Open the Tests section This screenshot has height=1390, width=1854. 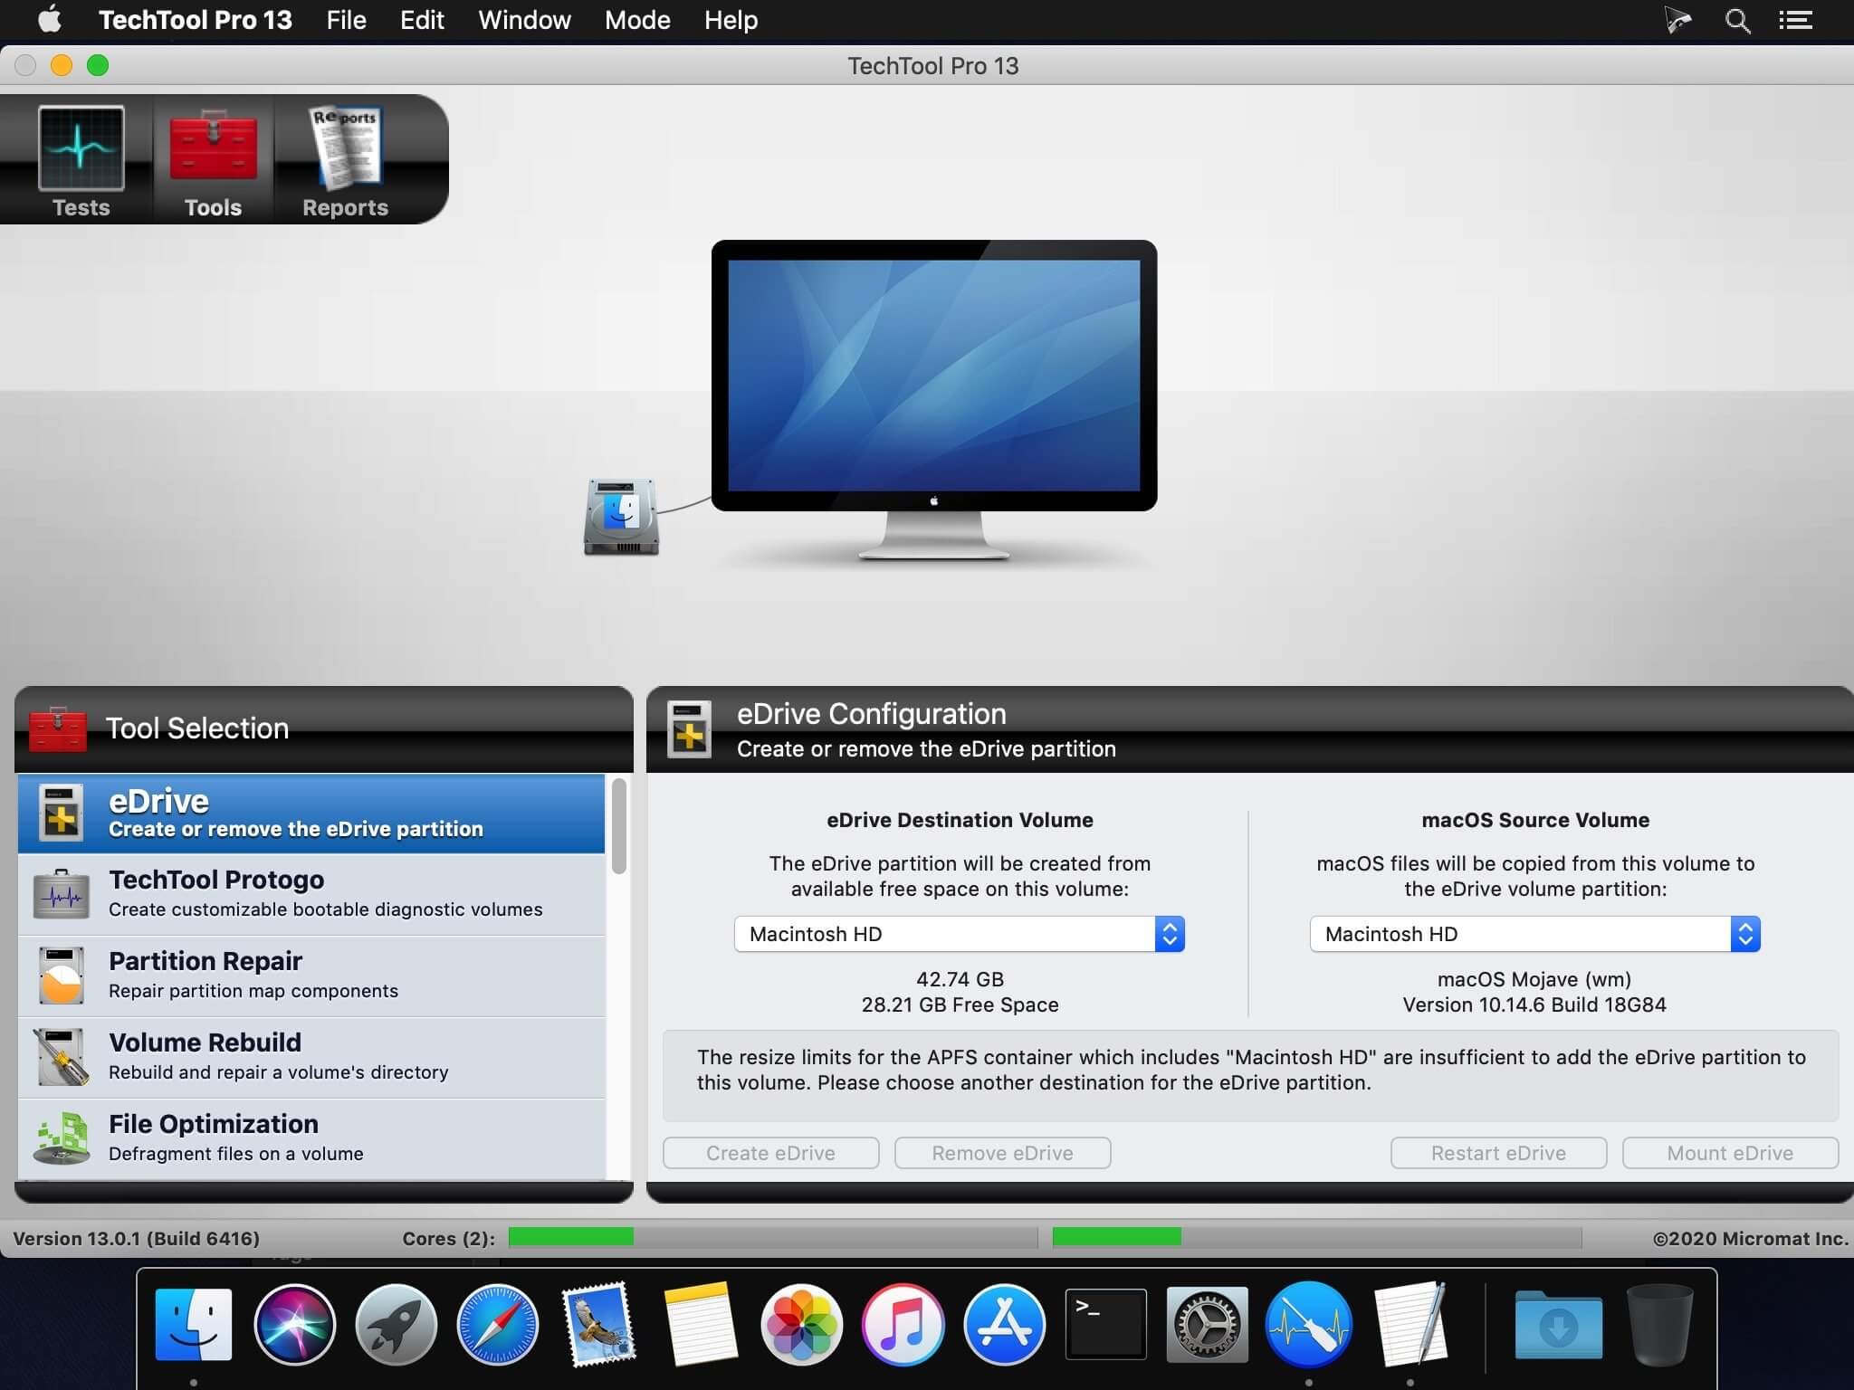click(81, 161)
